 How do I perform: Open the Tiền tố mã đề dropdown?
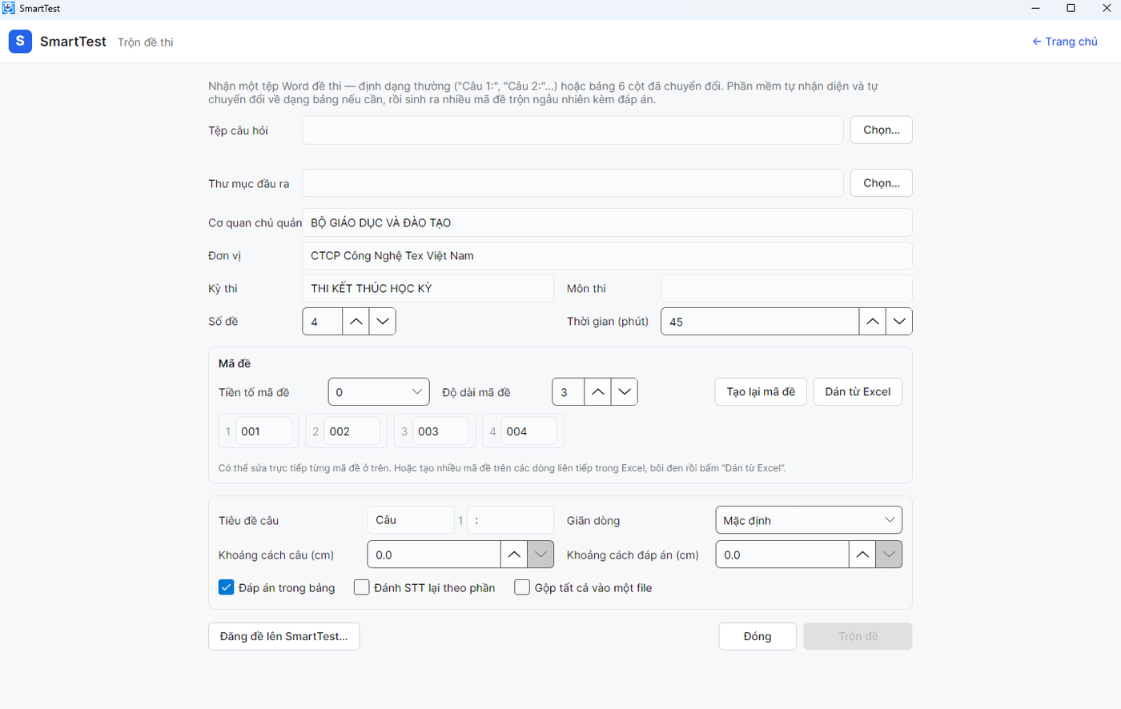click(379, 392)
